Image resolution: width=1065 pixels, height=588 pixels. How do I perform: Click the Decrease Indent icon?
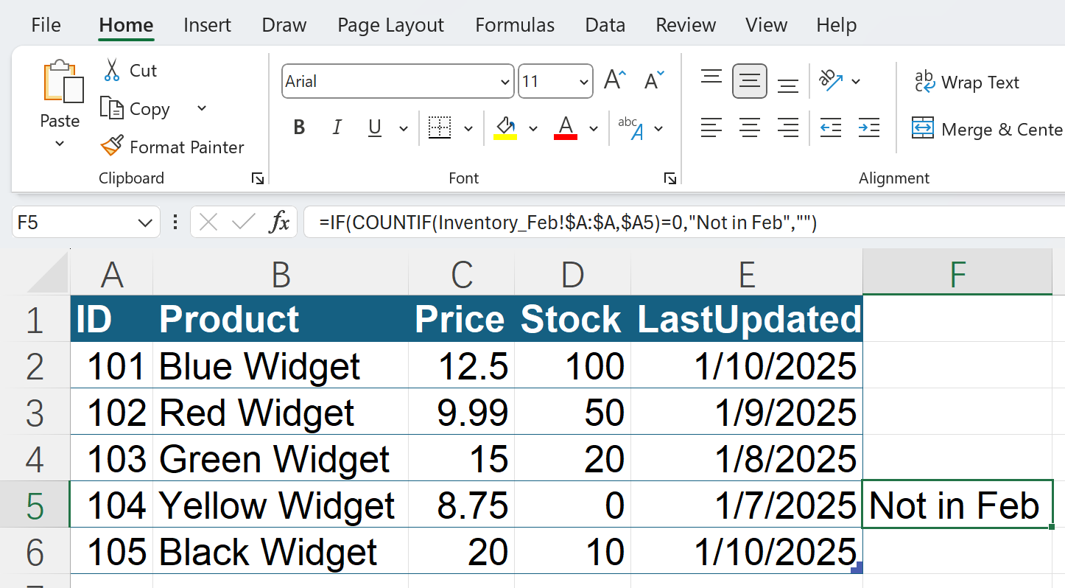(x=831, y=128)
